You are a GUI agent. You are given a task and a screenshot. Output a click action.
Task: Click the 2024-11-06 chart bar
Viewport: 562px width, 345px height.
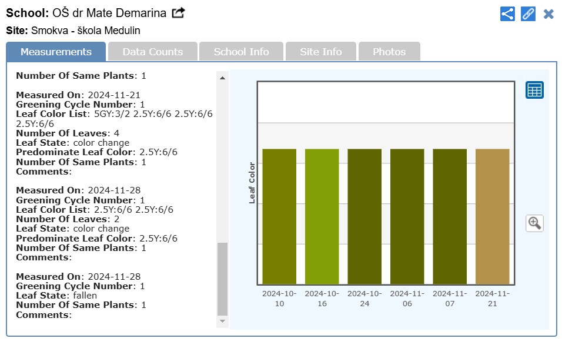407,216
